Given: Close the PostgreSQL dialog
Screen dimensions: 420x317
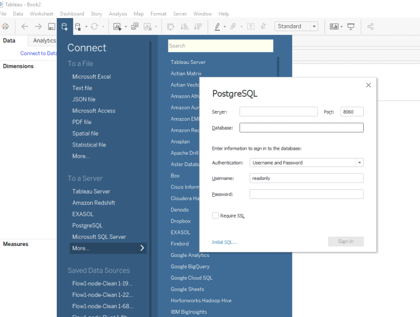Looking at the screenshot, I should 368,85.
